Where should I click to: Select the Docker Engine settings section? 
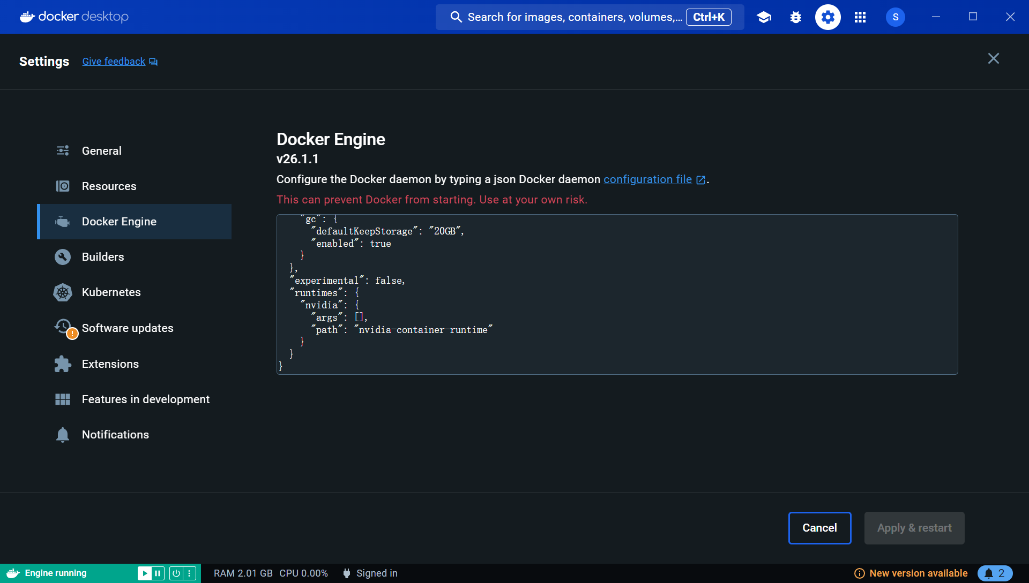[x=134, y=221]
